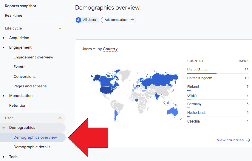Screen dimensions: 252x161
Task: Click the Country dimension label
Action: coord(110,49)
